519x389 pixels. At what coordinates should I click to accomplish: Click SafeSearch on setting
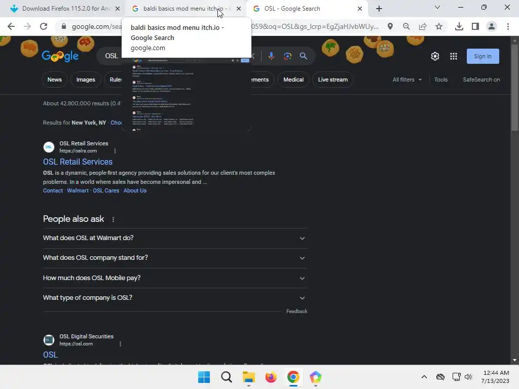pyautogui.click(x=481, y=80)
